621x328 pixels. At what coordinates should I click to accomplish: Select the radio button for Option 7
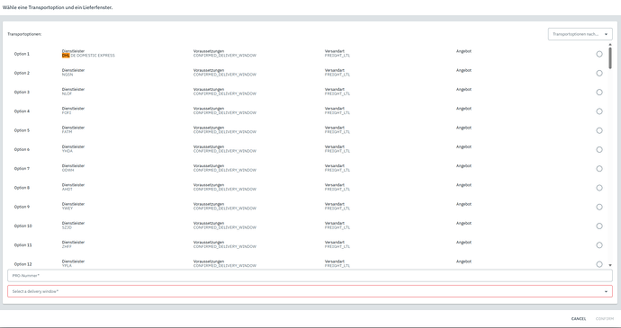click(599, 169)
